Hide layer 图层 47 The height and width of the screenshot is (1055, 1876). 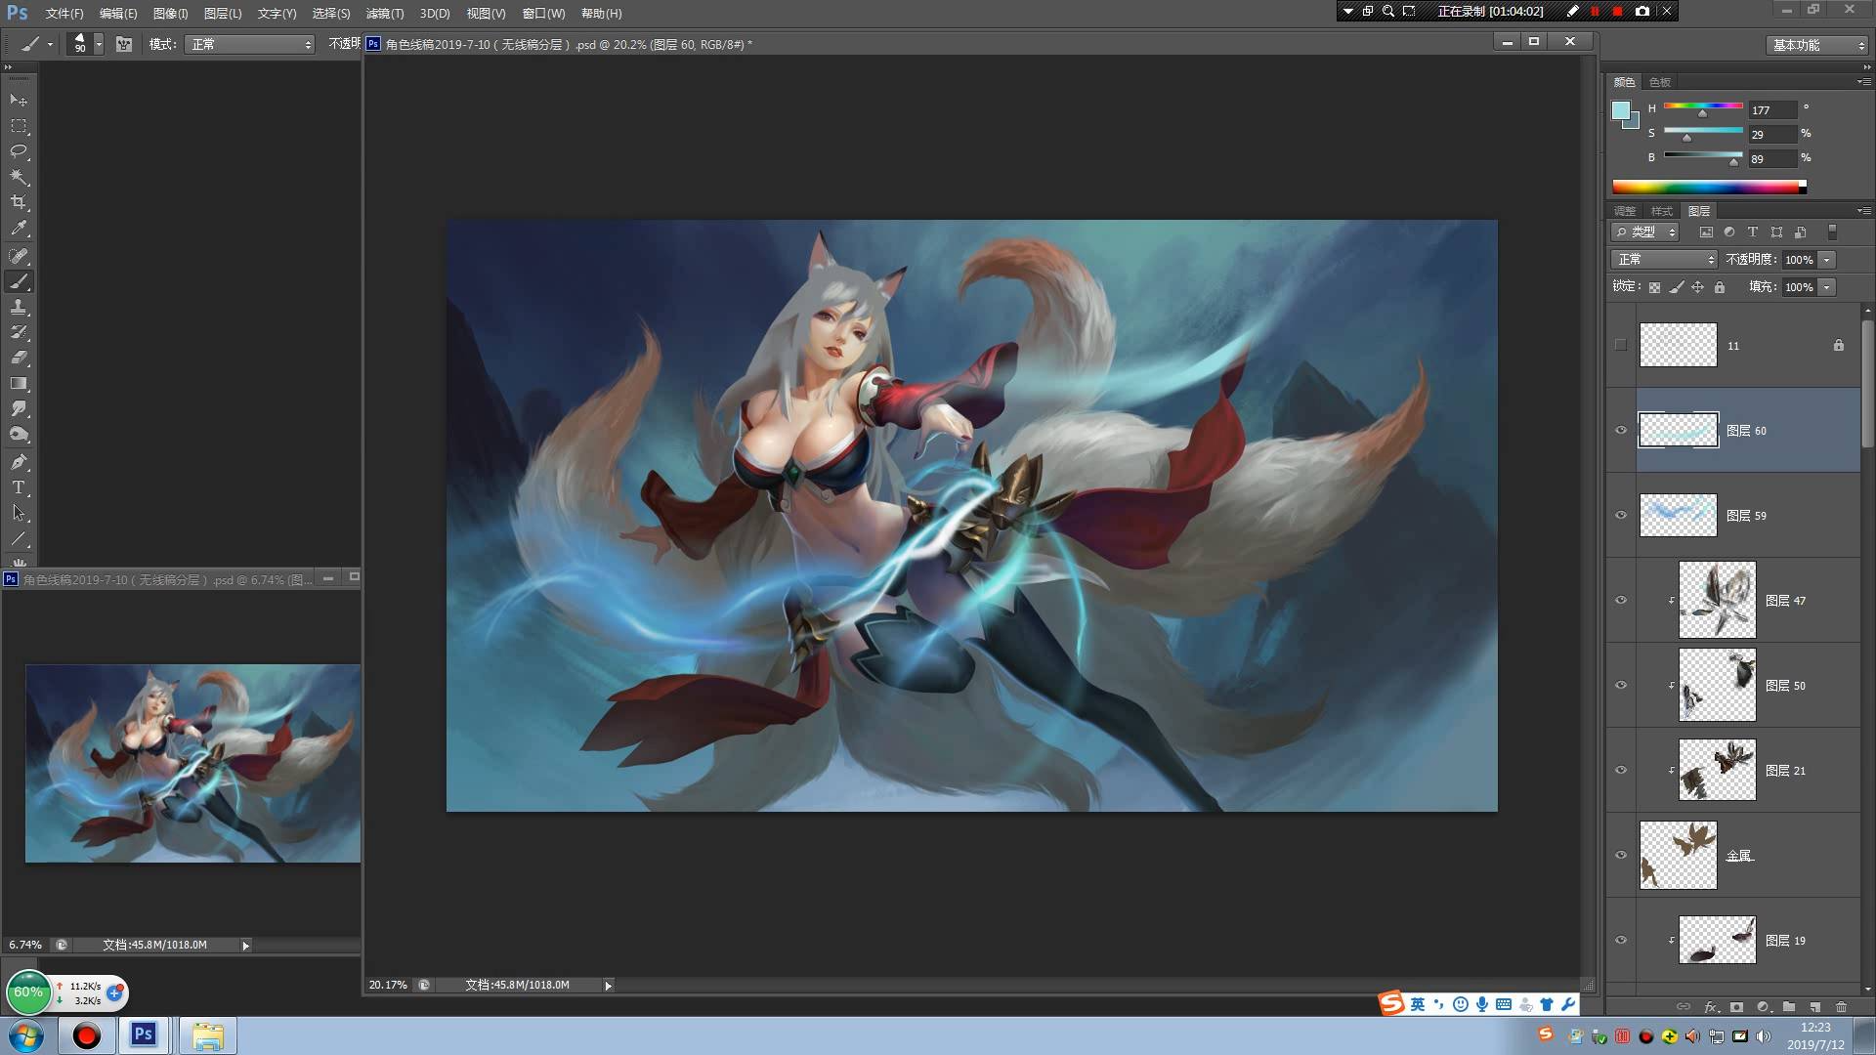(1621, 600)
